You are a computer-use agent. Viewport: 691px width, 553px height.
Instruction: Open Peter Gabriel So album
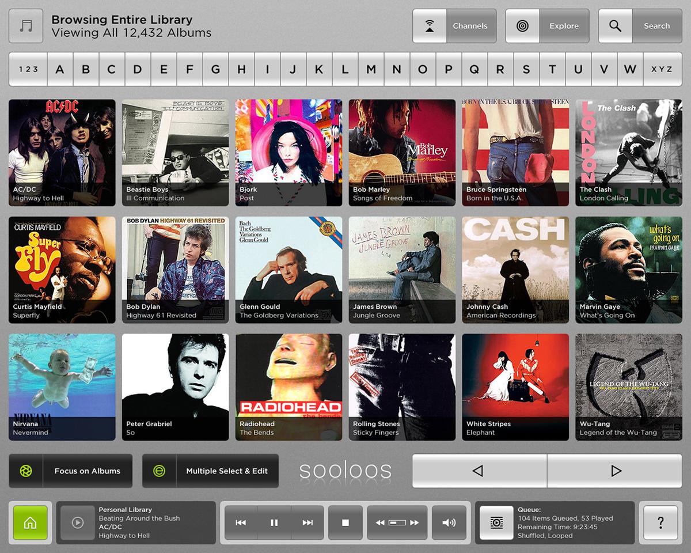pyautogui.click(x=176, y=387)
